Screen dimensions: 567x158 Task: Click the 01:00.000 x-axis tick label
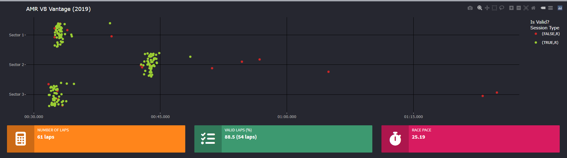click(287, 117)
